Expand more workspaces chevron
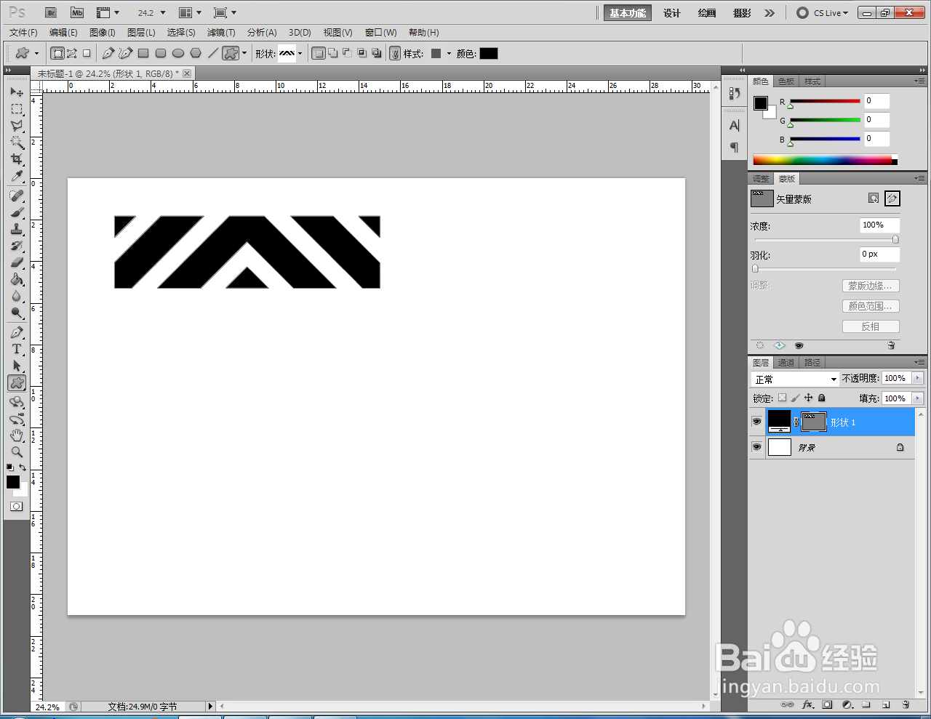Screen dimensions: 931x719 click(770, 13)
